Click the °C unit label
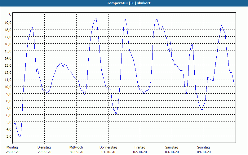The image size is (248, 155). point(10,14)
